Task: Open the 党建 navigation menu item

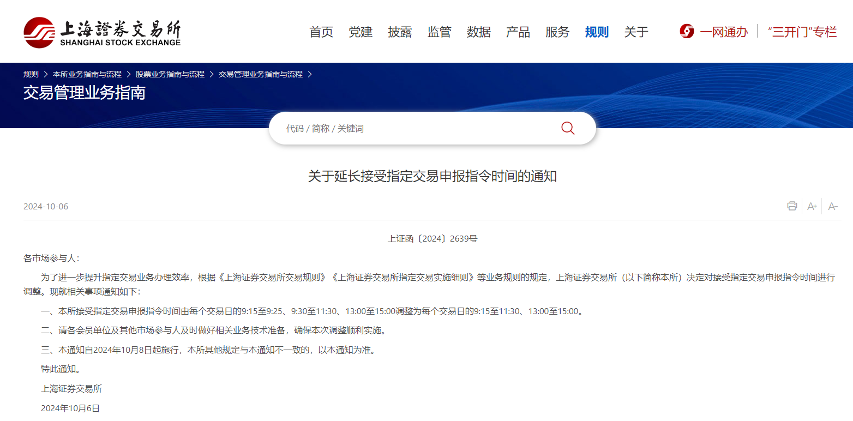Action: coord(361,32)
